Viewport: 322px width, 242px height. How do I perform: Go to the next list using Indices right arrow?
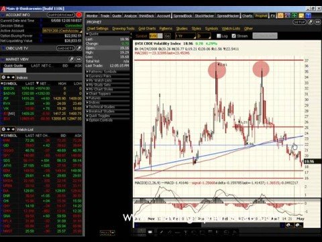point(13,77)
